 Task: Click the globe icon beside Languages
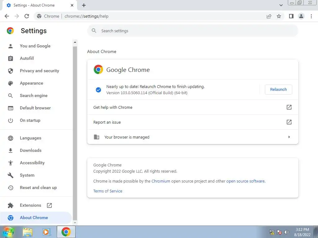[x=11, y=138]
